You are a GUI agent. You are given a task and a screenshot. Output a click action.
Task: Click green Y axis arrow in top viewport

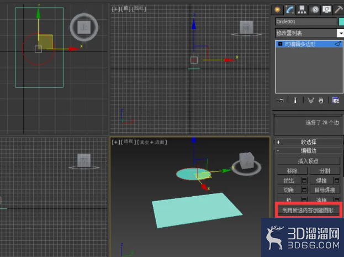coord(38,14)
